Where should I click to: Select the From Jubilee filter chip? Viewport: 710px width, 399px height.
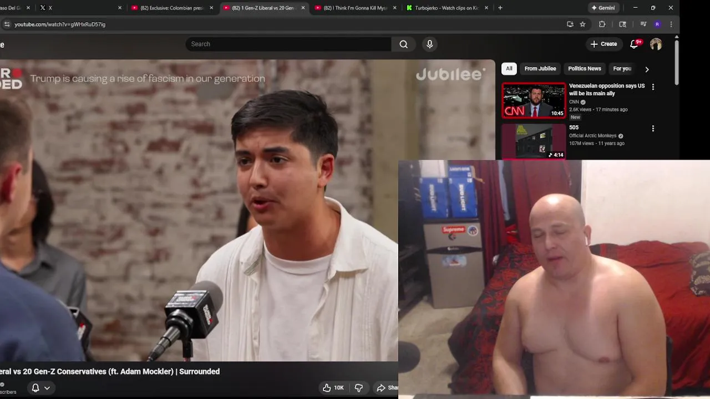tap(540, 69)
